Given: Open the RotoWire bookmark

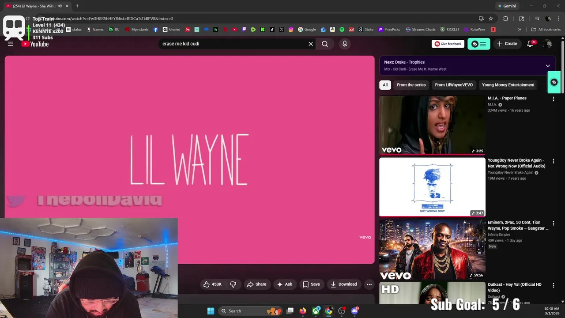Looking at the screenshot, I should click(x=475, y=30).
